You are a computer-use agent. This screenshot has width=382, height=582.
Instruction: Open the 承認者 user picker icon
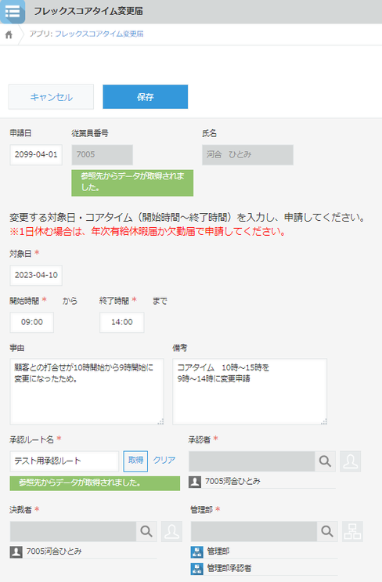coord(351,461)
